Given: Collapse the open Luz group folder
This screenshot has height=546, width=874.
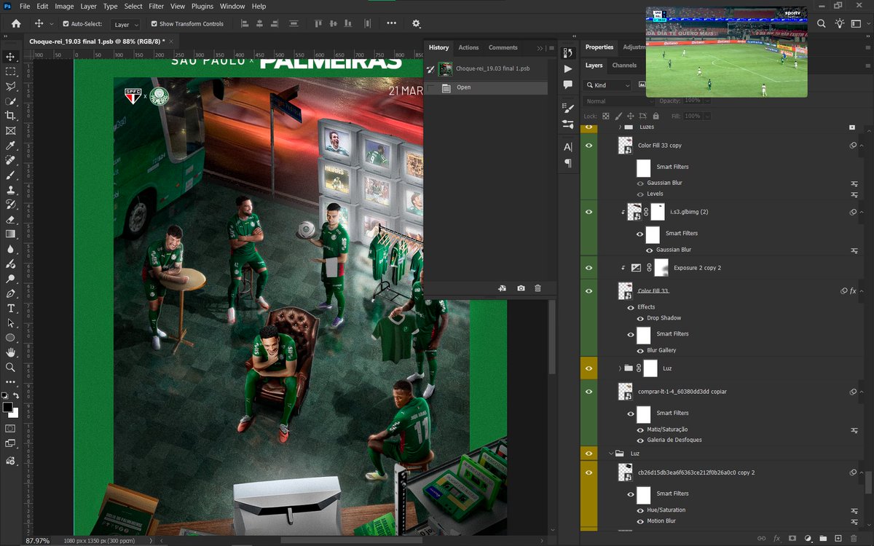Looking at the screenshot, I should click(x=610, y=453).
